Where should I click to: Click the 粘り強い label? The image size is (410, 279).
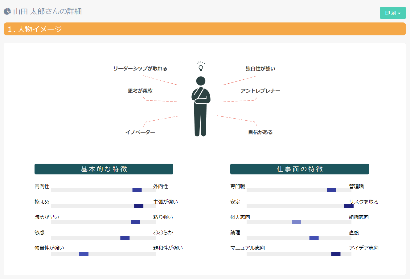(163, 217)
